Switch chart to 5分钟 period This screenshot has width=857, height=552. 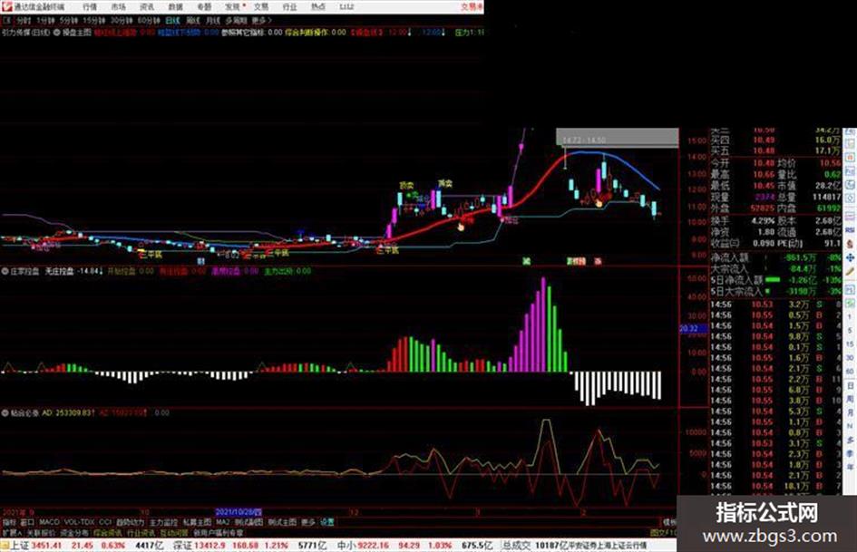pyautogui.click(x=68, y=21)
